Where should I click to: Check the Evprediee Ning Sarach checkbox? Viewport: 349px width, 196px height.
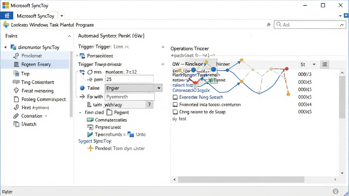pyautogui.click(x=175, y=97)
